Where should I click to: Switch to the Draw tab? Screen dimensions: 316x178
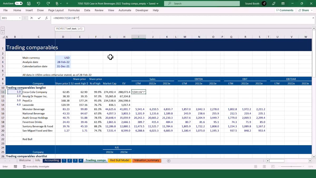pos(40,10)
